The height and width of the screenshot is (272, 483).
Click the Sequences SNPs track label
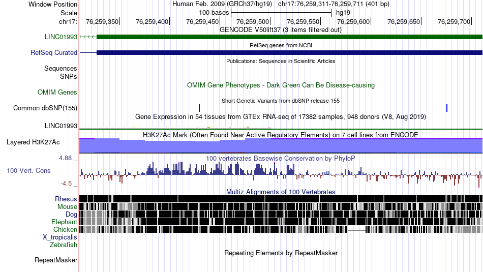click(x=61, y=72)
